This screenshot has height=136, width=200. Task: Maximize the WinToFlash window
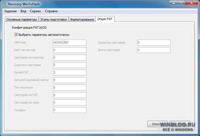pos(181,3)
